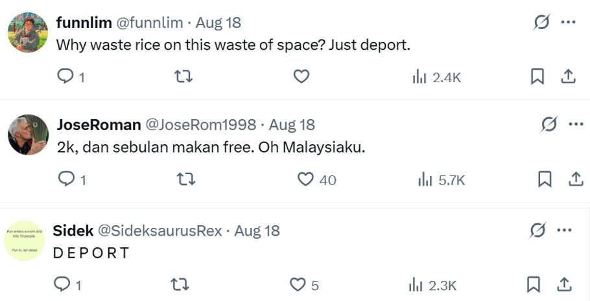Expand more options on Sidek's tweet
The height and width of the screenshot is (301, 590).
[565, 230]
